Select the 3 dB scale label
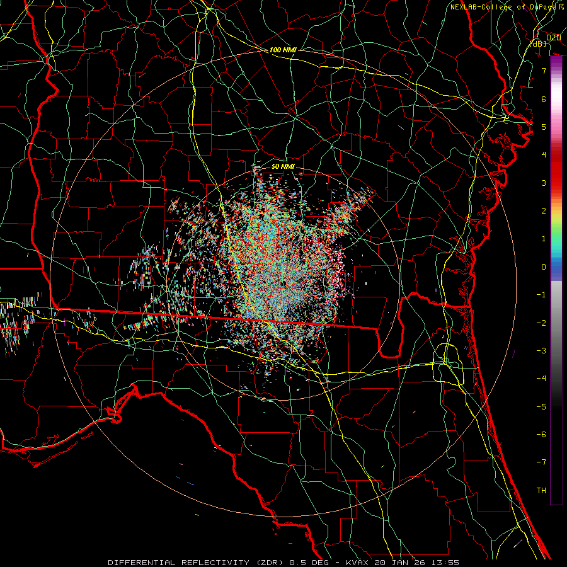Screen dimensions: 567x567 click(544, 183)
